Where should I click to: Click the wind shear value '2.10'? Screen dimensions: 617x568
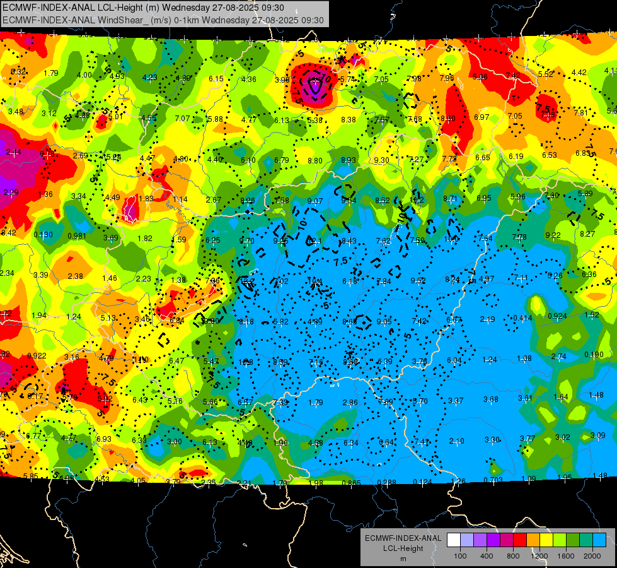pos(456,441)
